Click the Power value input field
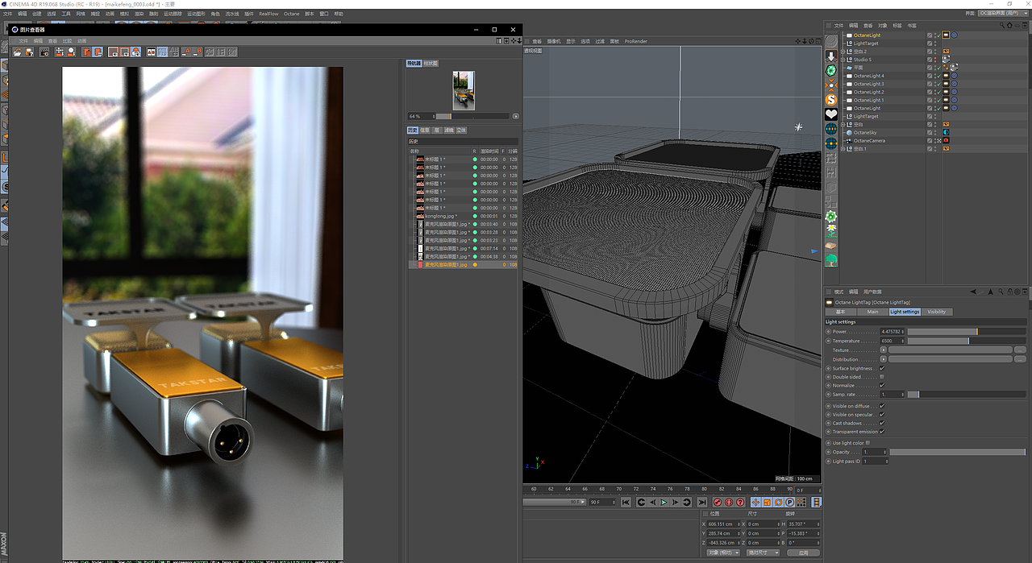This screenshot has height=563, width=1032. click(x=891, y=332)
